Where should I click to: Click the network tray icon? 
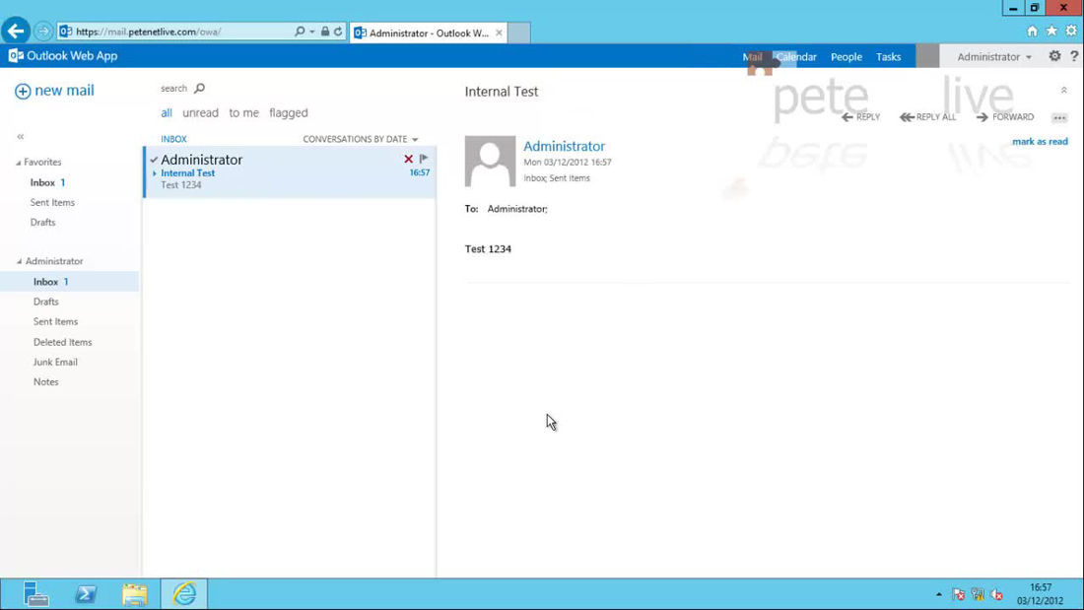coord(978,594)
